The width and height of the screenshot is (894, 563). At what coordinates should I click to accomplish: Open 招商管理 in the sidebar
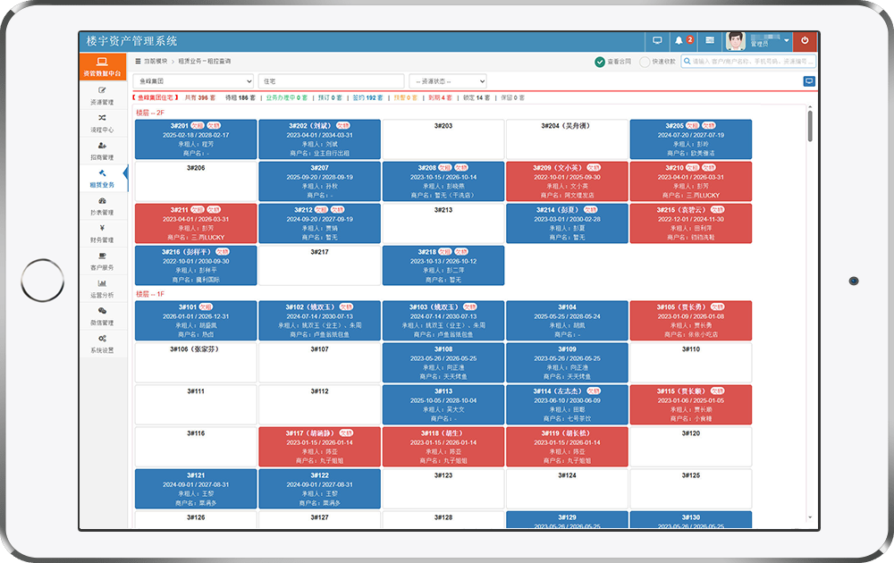click(102, 151)
